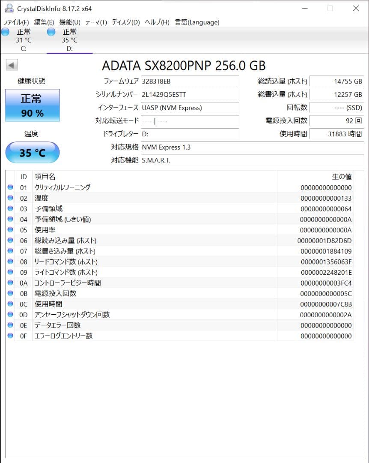The height and width of the screenshot is (463, 369).
Task: Click the 35°C temperature button
Action: click(32, 153)
